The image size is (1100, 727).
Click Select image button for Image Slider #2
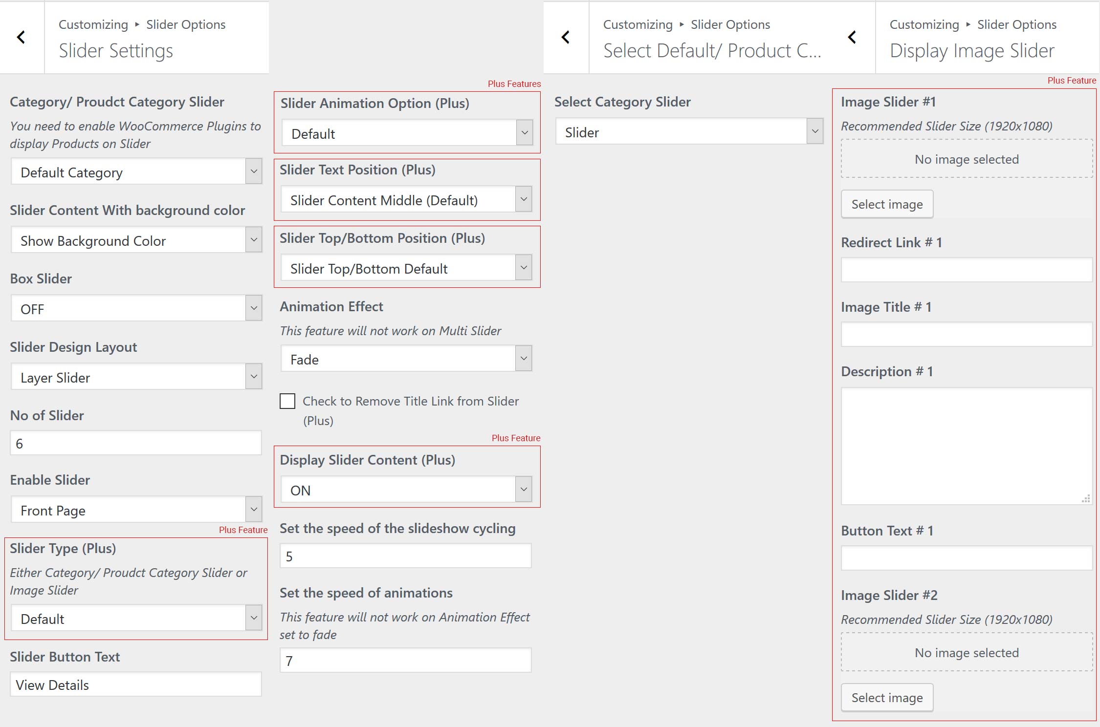(x=887, y=698)
